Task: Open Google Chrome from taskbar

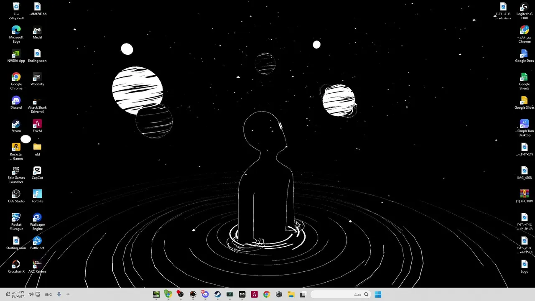Action: pos(266,295)
